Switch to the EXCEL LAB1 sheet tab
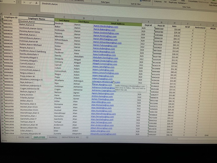Image resolution: width=217 pixels, height=163 pixels. 24,137
